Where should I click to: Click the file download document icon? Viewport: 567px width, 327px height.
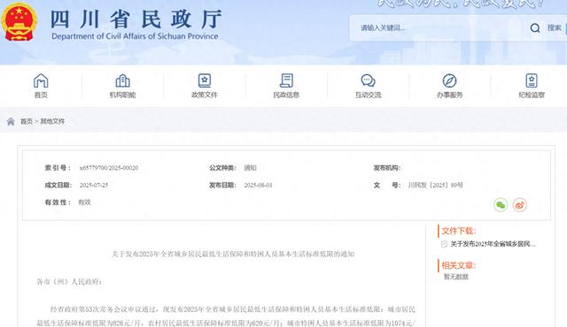point(445,244)
